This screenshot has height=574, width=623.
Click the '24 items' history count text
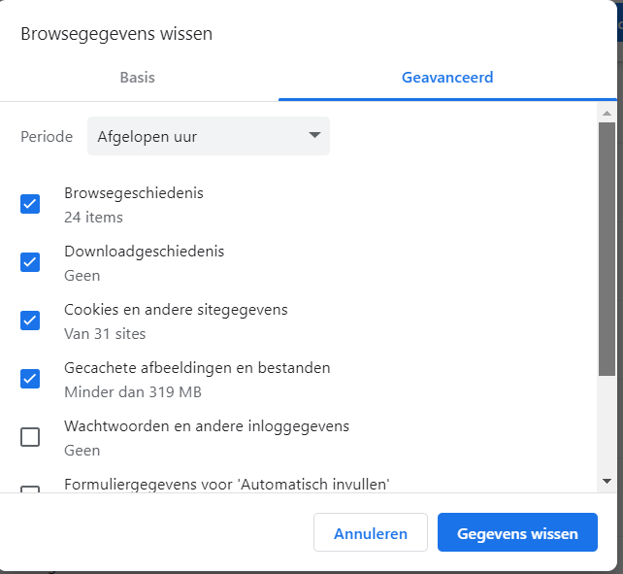tap(93, 218)
